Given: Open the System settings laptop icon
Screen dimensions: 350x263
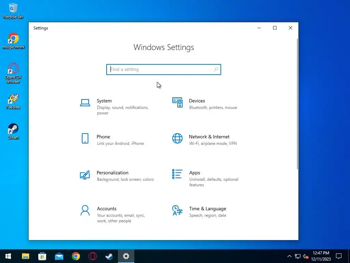Looking at the screenshot, I should click(85, 103).
